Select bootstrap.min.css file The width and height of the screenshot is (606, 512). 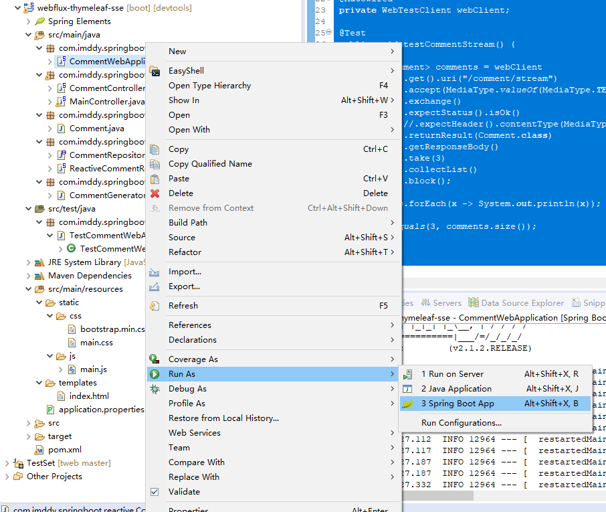pos(112,329)
